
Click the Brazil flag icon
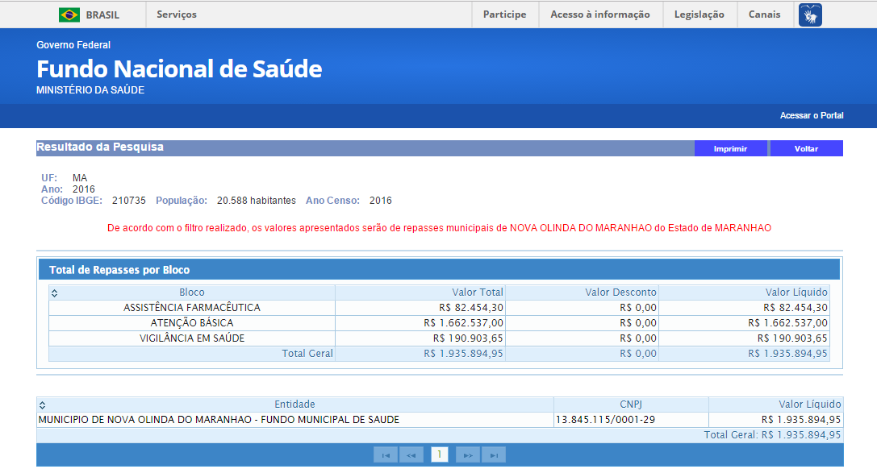click(x=69, y=15)
